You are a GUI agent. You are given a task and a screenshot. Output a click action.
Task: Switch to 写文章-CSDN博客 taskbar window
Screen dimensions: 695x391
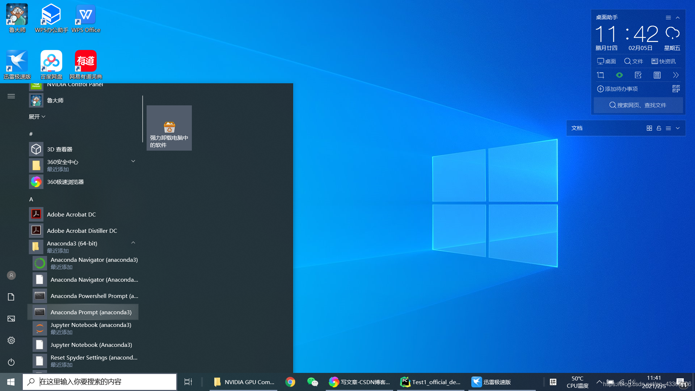coord(359,382)
